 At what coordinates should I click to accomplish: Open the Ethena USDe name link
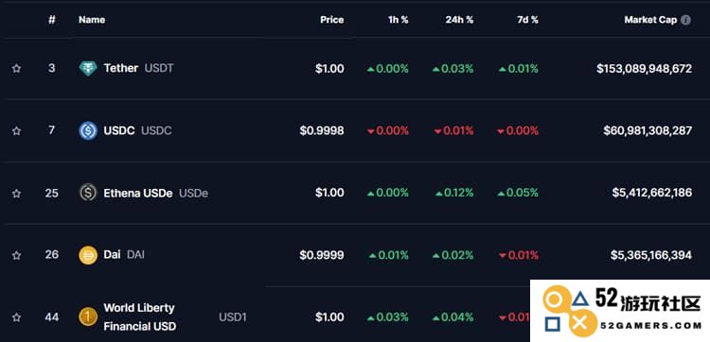pyautogui.click(x=138, y=193)
